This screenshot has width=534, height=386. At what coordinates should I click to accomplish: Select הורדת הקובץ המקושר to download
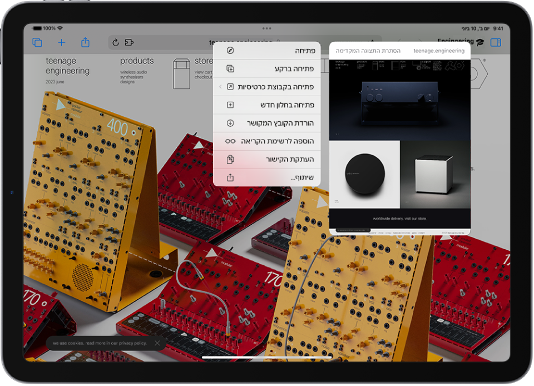point(266,123)
